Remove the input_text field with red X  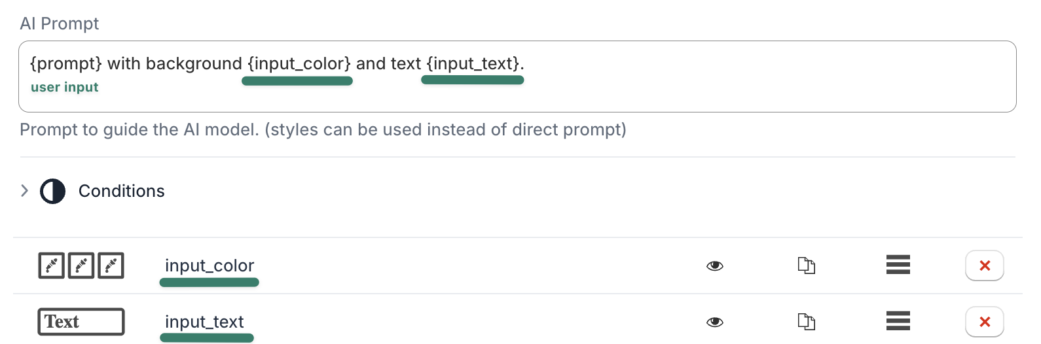coord(984,322)
